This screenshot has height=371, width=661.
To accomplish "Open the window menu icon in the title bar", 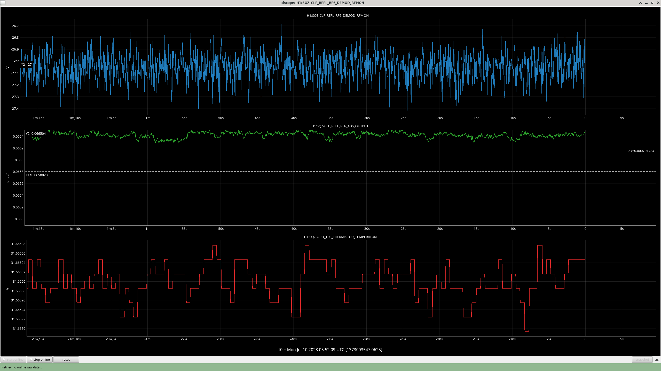I will [3, 3].
